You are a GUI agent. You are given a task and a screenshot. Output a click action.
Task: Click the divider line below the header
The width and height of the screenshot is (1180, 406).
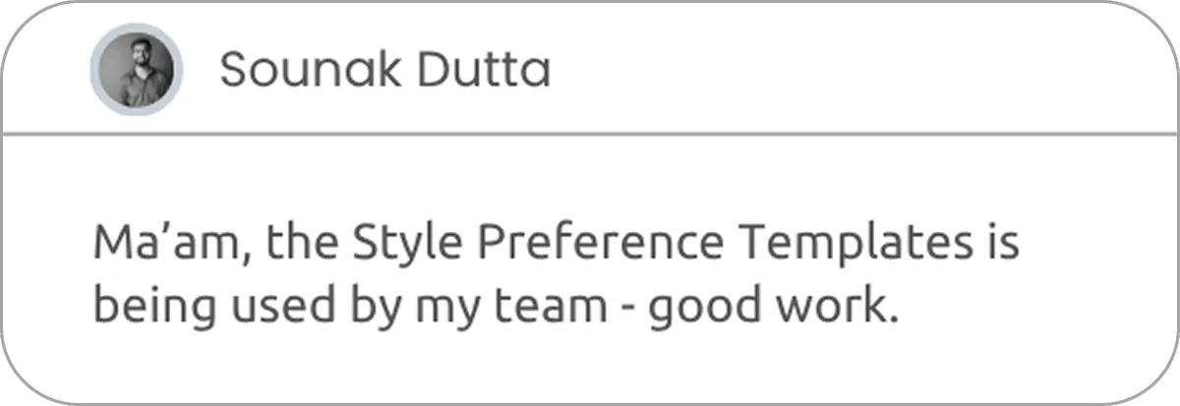pos(590,133)
